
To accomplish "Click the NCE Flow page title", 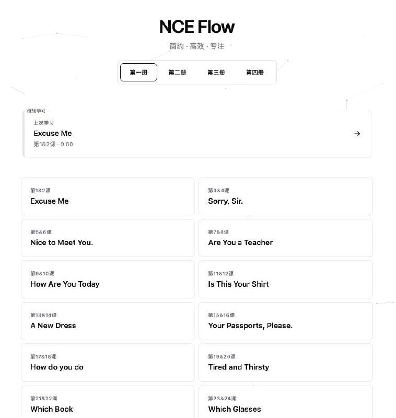I will pyautogui.click(x=198, y=26).
